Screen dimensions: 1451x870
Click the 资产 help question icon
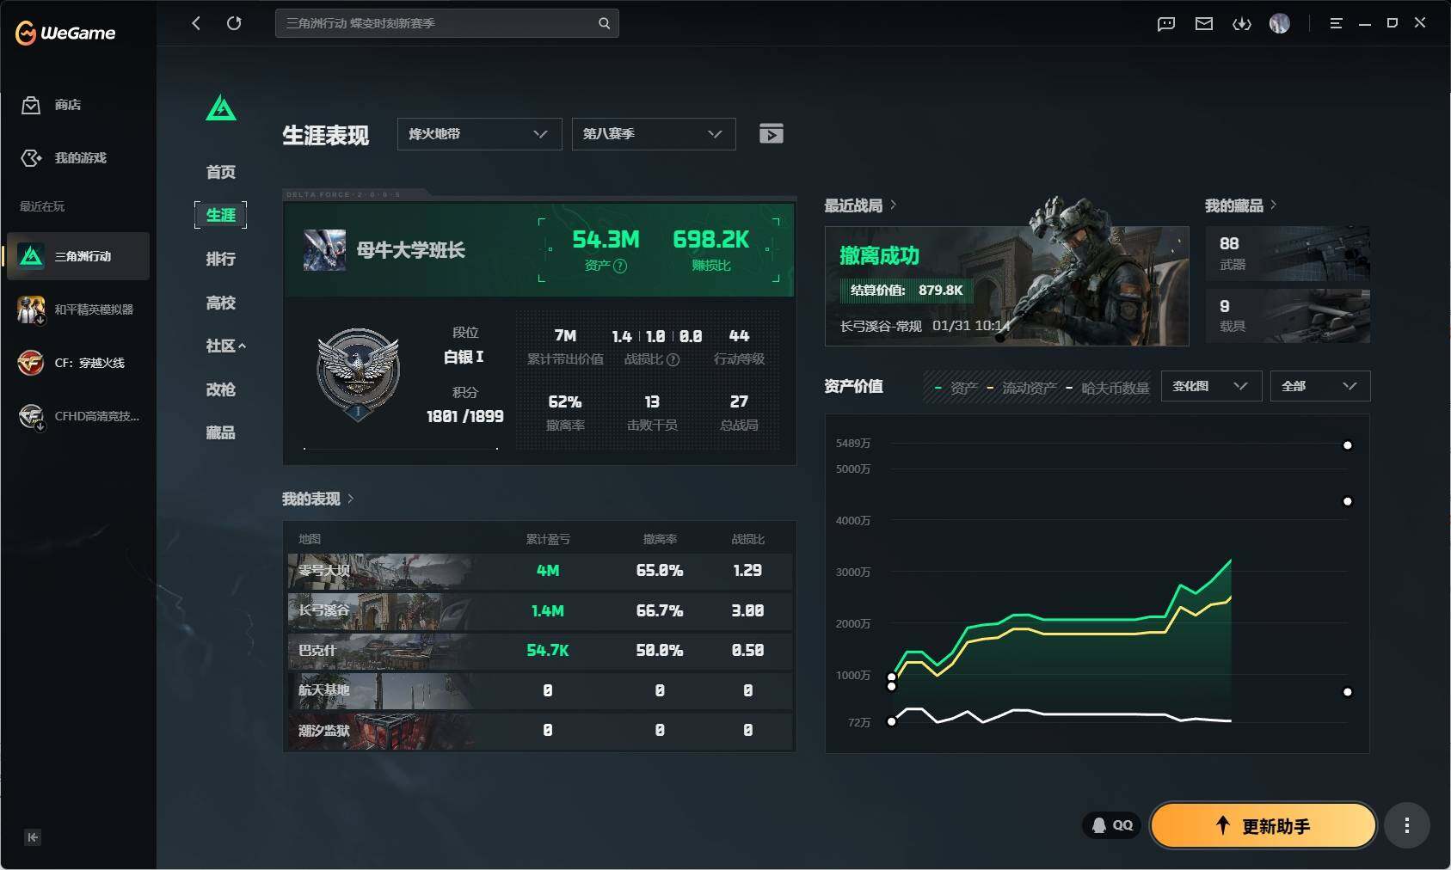click(620, 267)
